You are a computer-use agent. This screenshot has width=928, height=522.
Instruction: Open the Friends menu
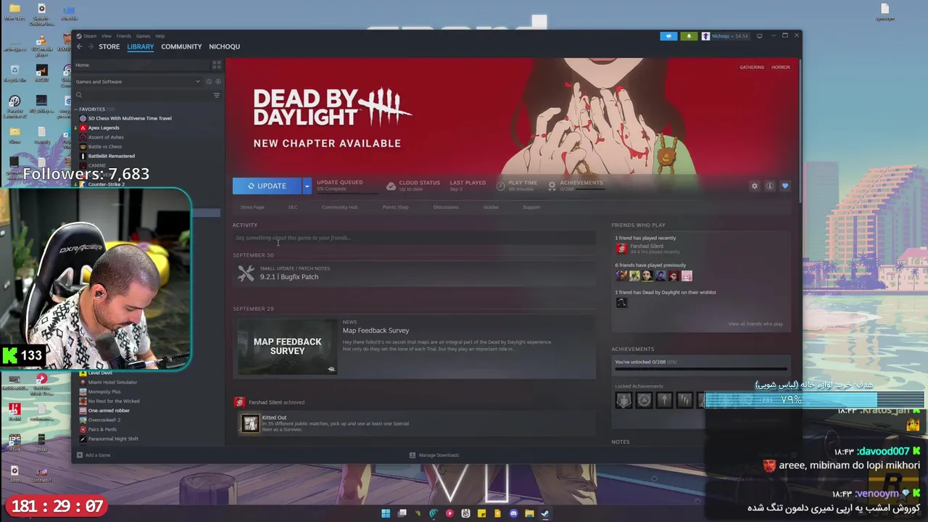coord(124,36)
